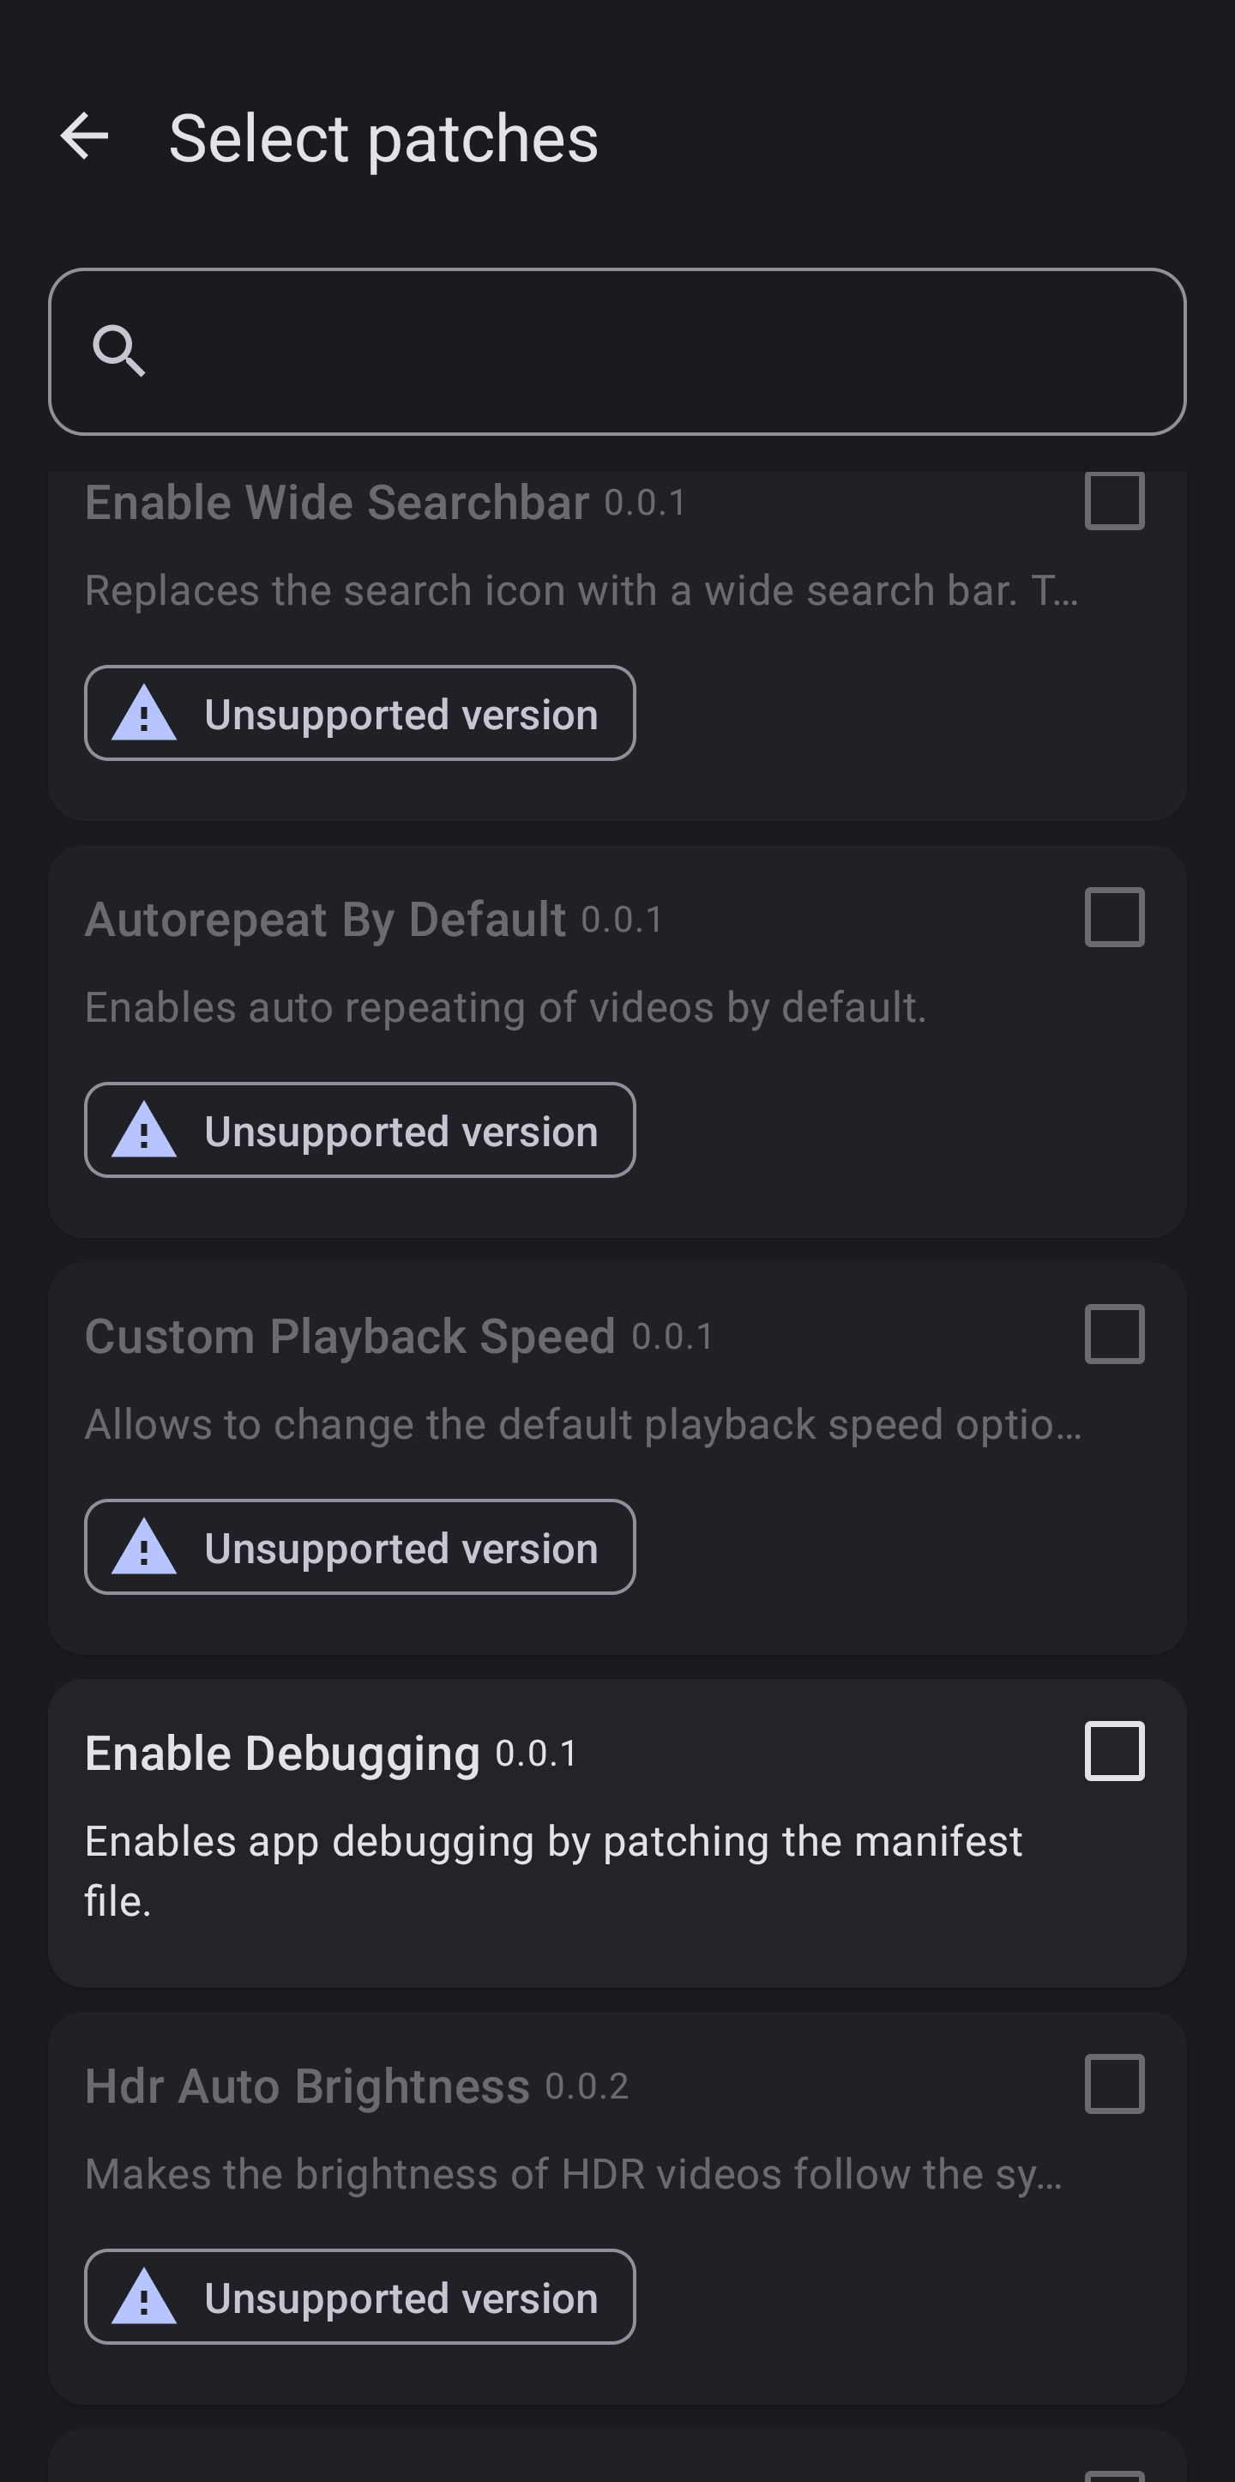
Task: Click the magnifier icon in the search bar
Action: coord(118,350)
